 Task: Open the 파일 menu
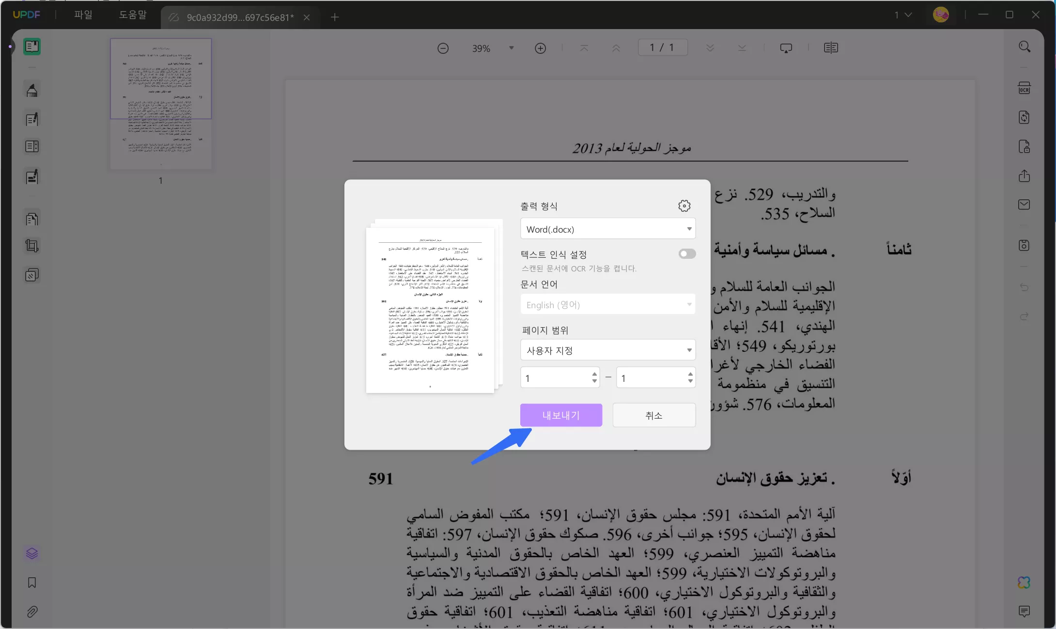(83, 15)
